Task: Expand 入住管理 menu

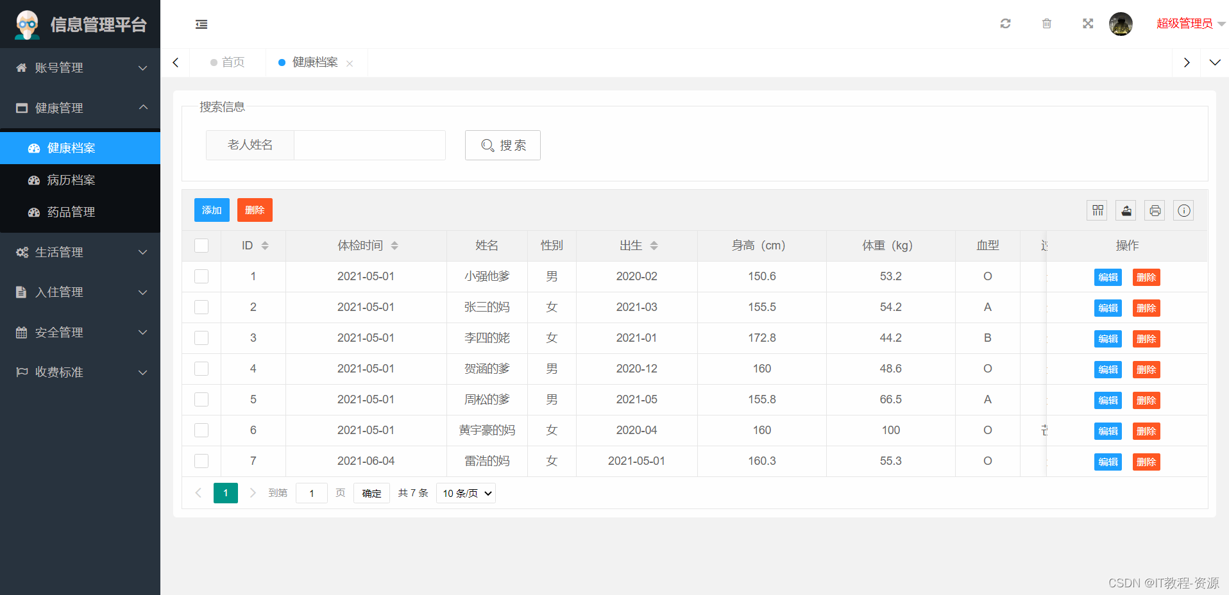Action: pyautogui.click(x=80, y=292)
